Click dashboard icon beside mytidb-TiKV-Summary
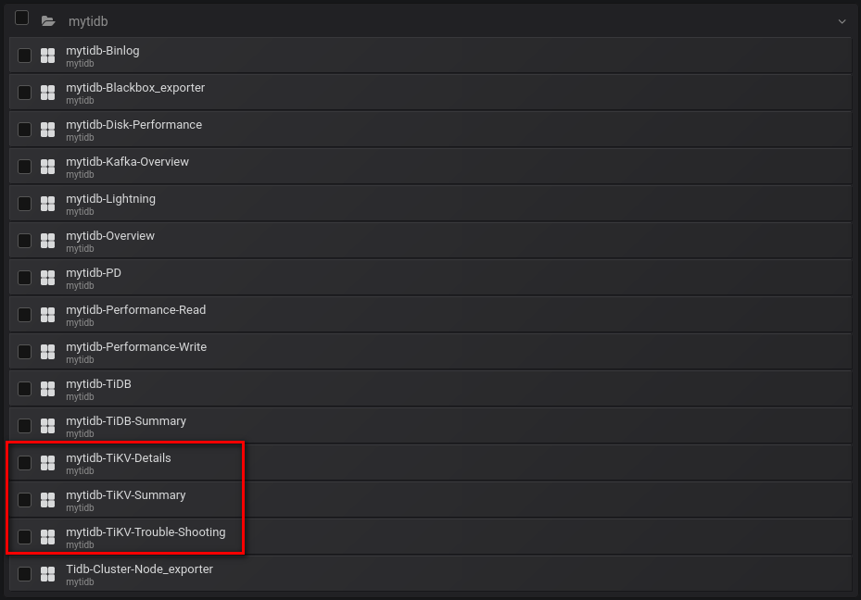 pyautogui.click(x=48, y=500)
